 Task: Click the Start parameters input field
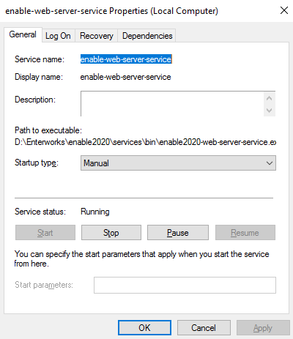[185, 285]
